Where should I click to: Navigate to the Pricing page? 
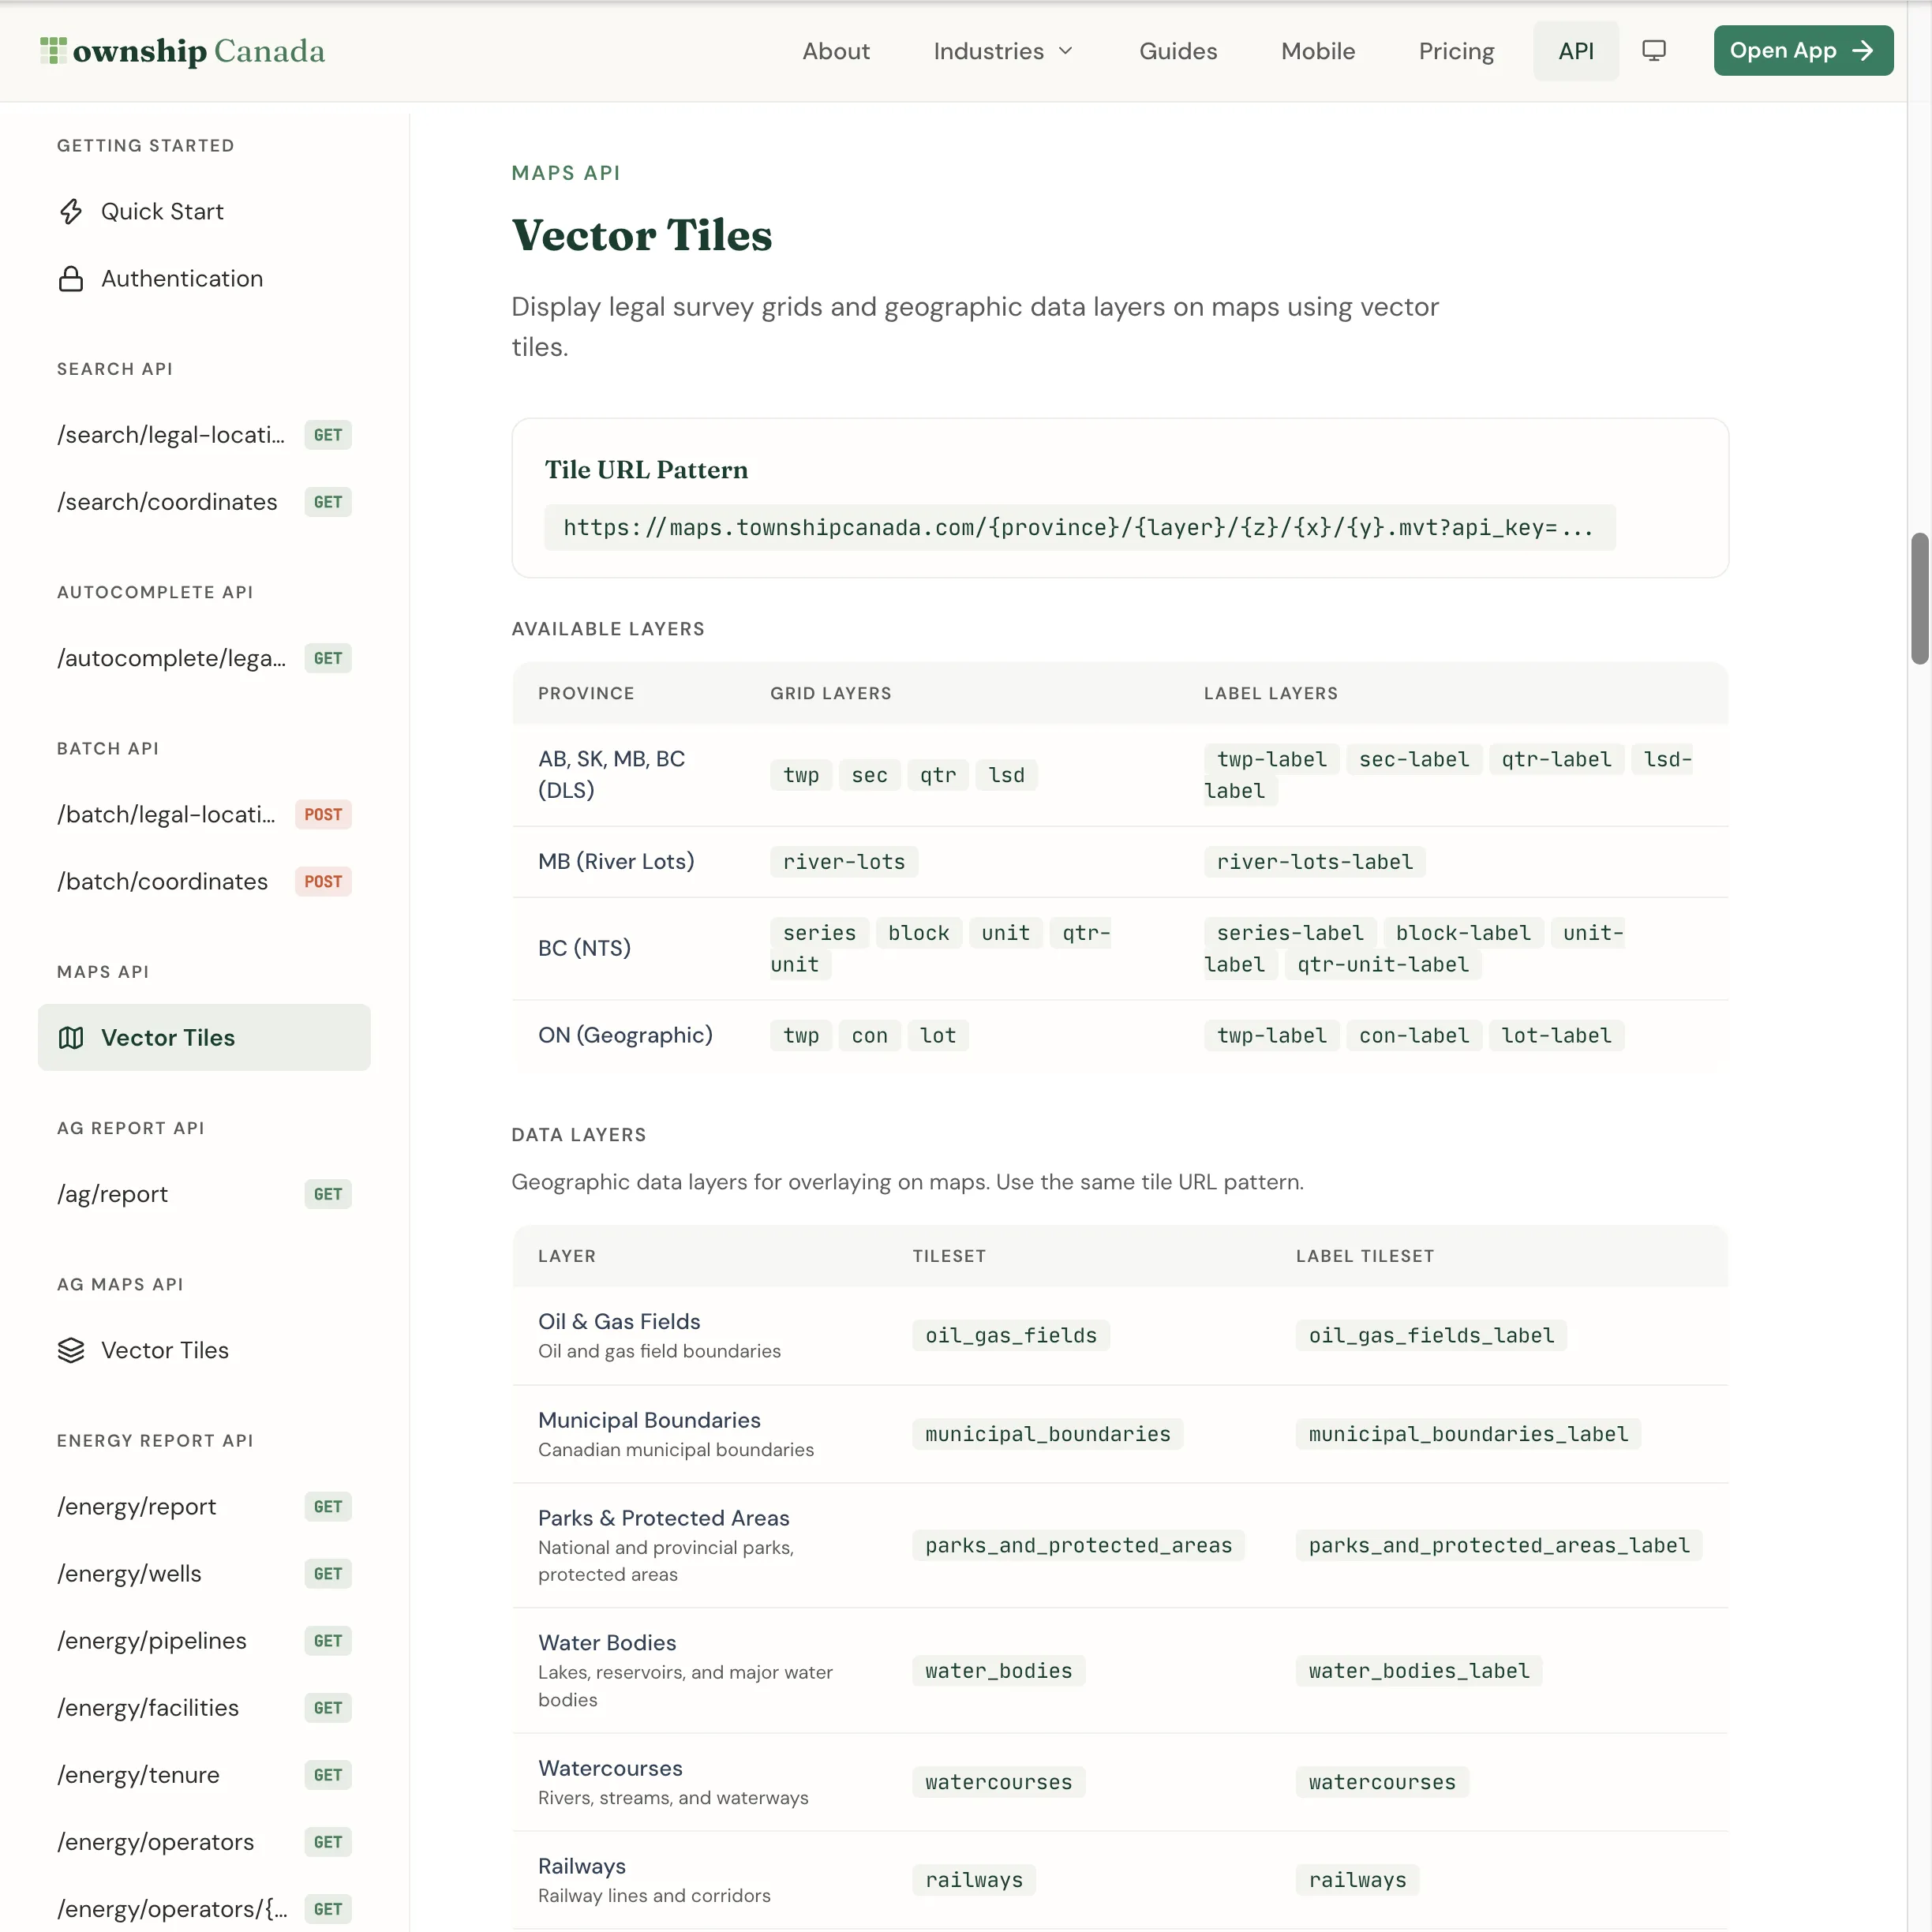1456,51
